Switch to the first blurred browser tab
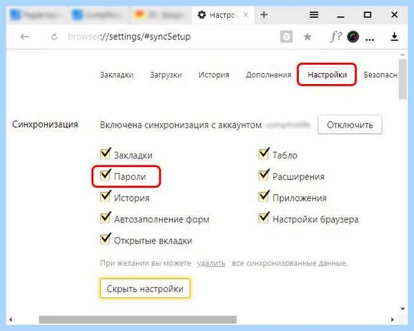 pyautogui.click(x=35, y=15)
